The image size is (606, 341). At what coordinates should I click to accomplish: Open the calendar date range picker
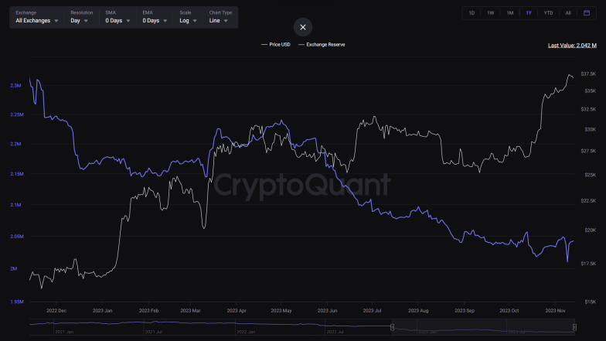[586, 12]
